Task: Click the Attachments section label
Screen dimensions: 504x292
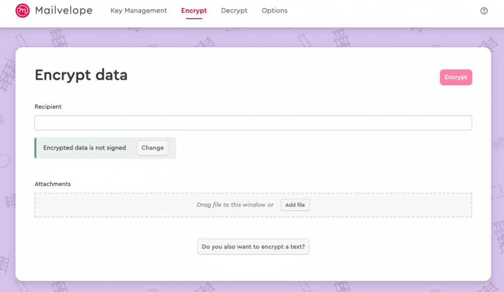Action: [53, 184]
